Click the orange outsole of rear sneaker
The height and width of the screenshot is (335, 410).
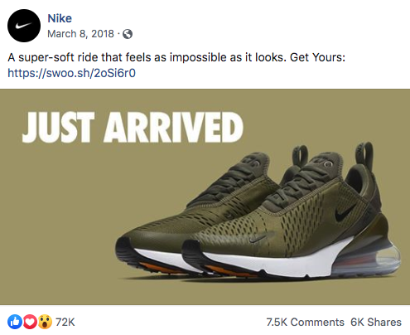156,268
